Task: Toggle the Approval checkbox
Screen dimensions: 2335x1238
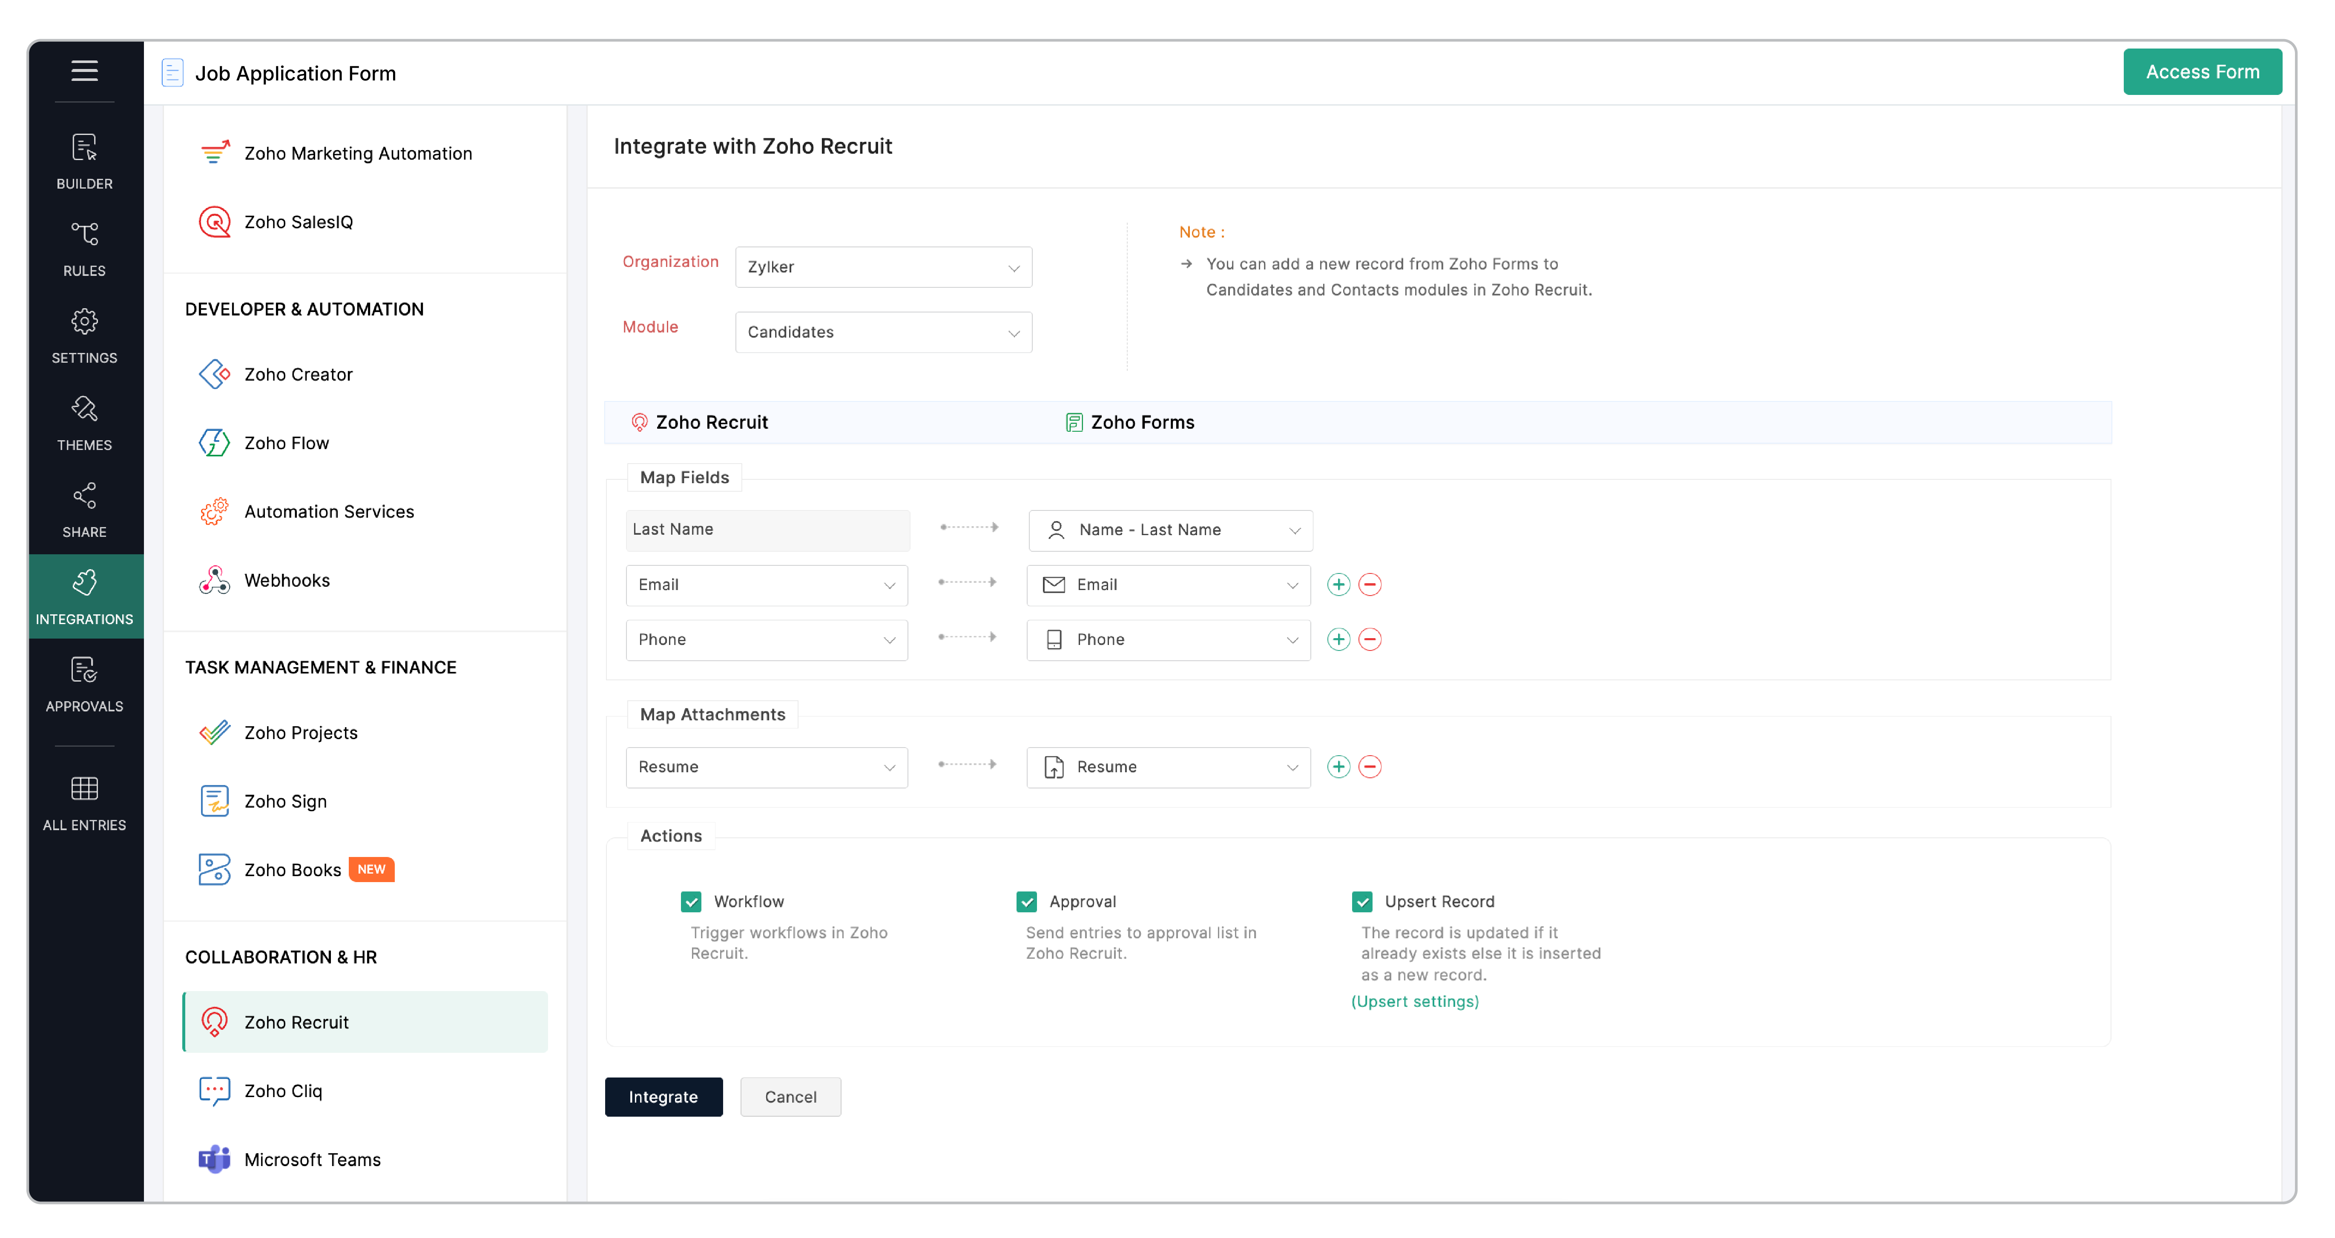Action: tap(1026, 901)
